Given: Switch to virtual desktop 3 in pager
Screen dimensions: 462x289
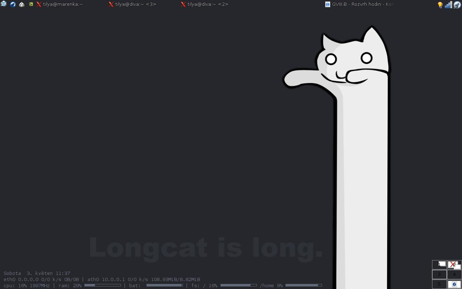Looking at the screenshot, I should (x=439, y=275).
